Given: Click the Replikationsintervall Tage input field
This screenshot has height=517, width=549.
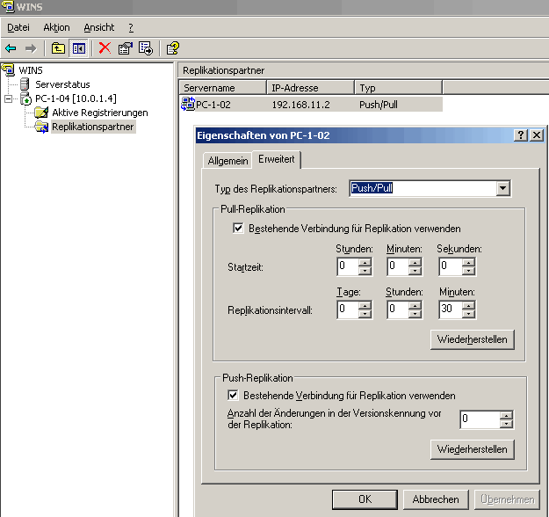Looking at the screenshot, I should (x=348, y=309).
